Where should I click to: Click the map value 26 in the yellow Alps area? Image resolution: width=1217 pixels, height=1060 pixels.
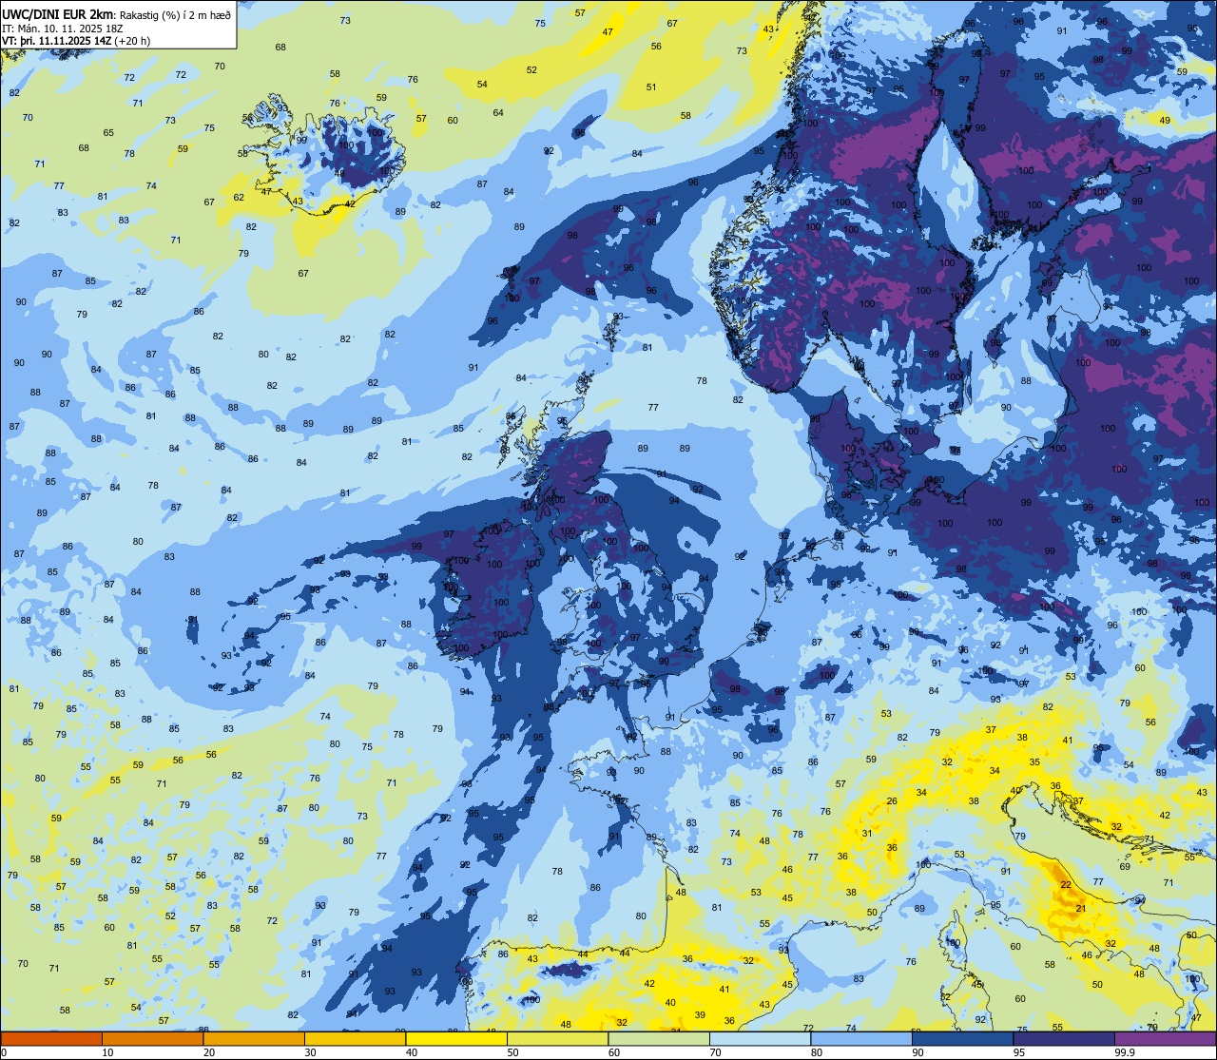click(892, 801)
